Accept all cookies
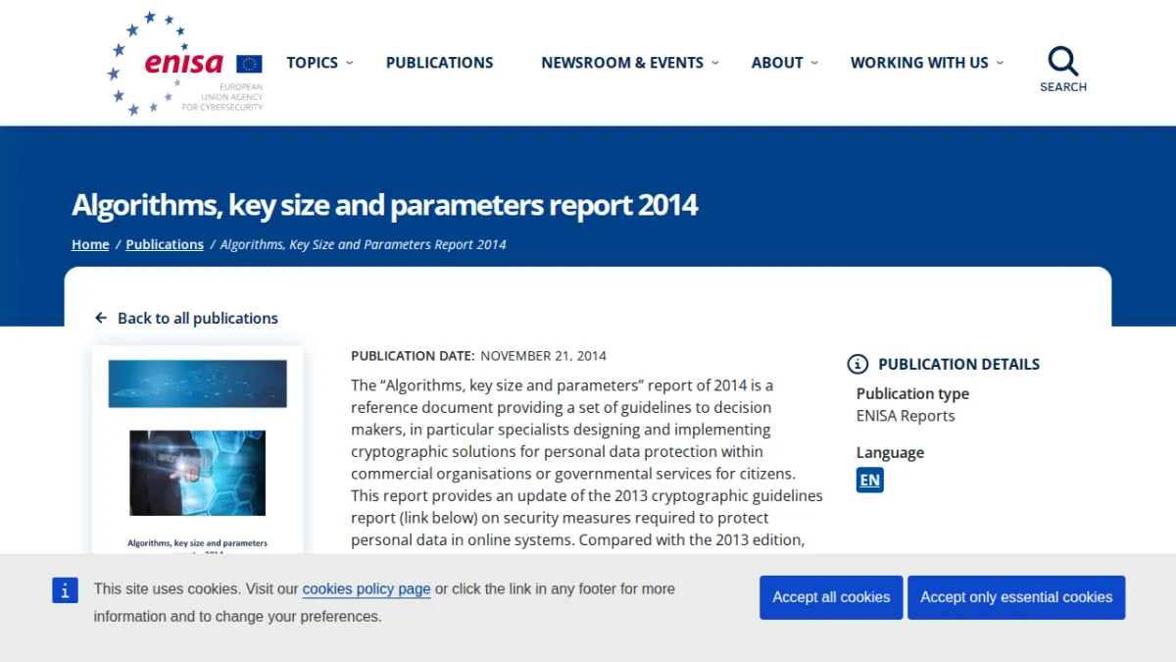This screenshot has width=1176, height=662. [x=831, y=597]
